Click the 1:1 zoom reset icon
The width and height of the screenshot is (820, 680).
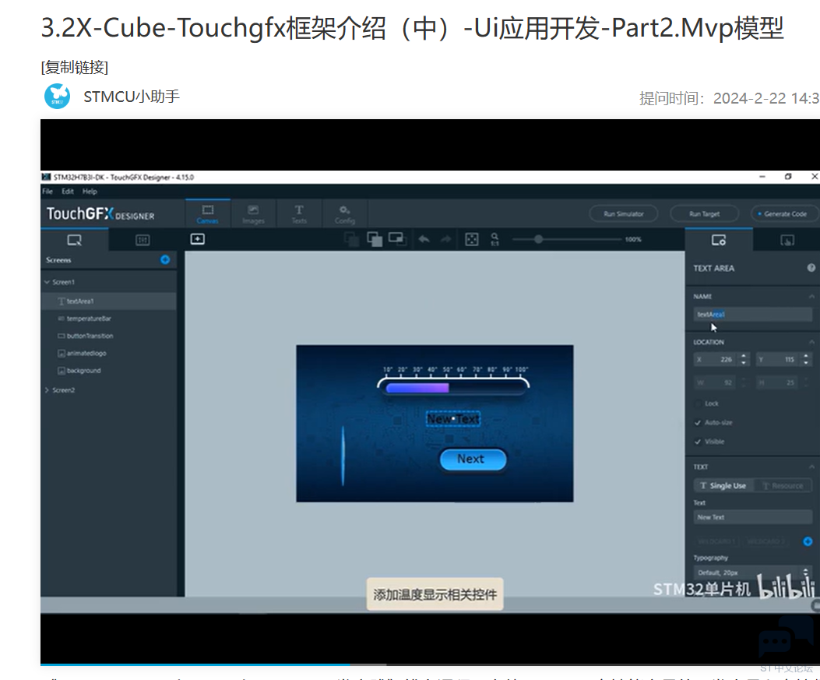pos(494,240)
